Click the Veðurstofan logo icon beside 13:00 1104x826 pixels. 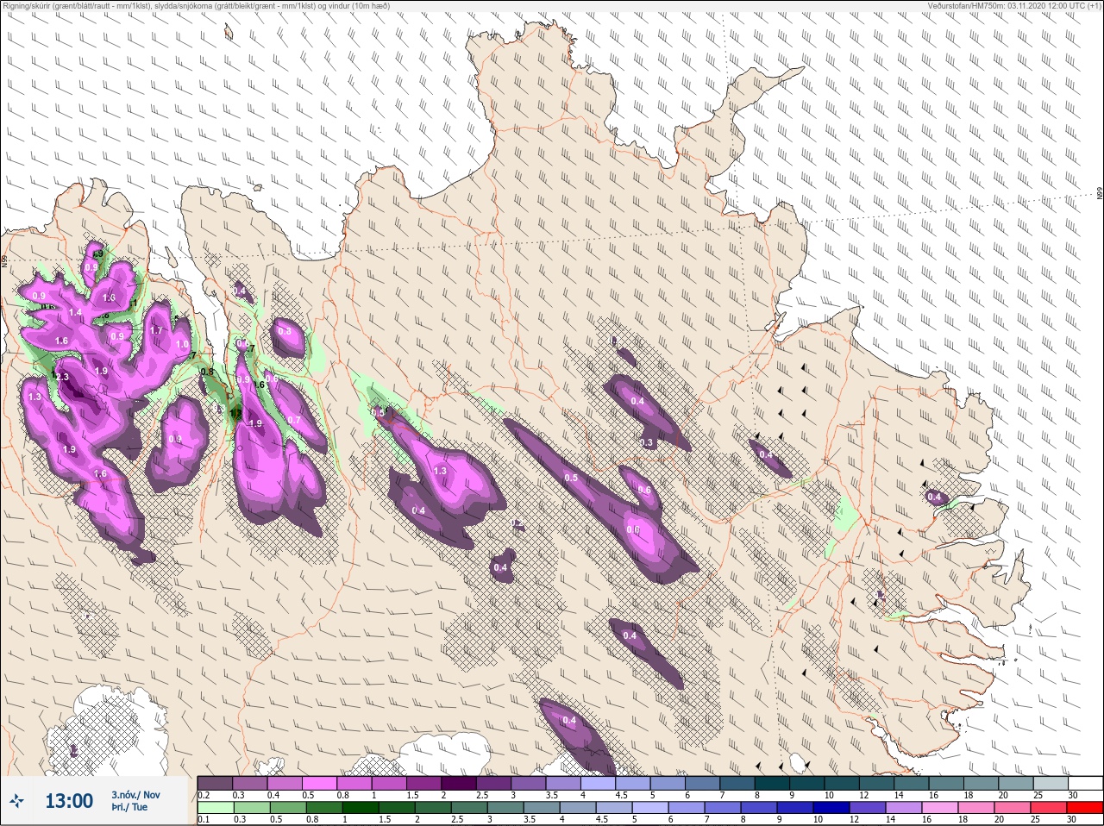point(18,801)
